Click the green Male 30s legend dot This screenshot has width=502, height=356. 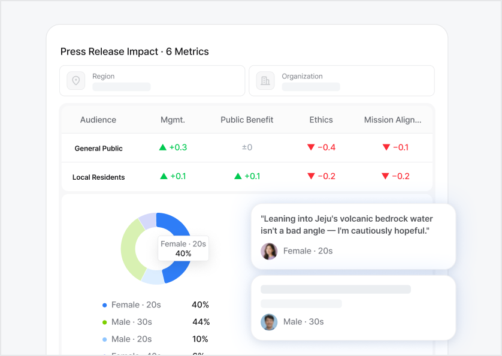104,322
